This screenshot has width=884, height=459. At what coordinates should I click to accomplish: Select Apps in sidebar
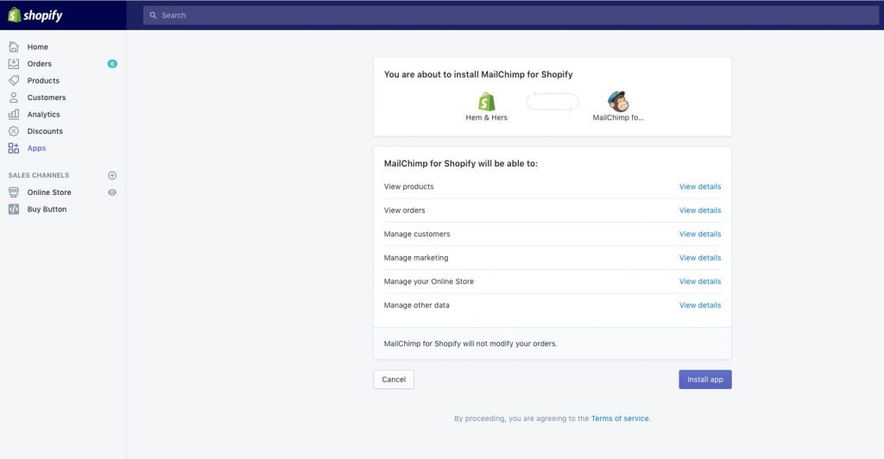tap(36, 148)
